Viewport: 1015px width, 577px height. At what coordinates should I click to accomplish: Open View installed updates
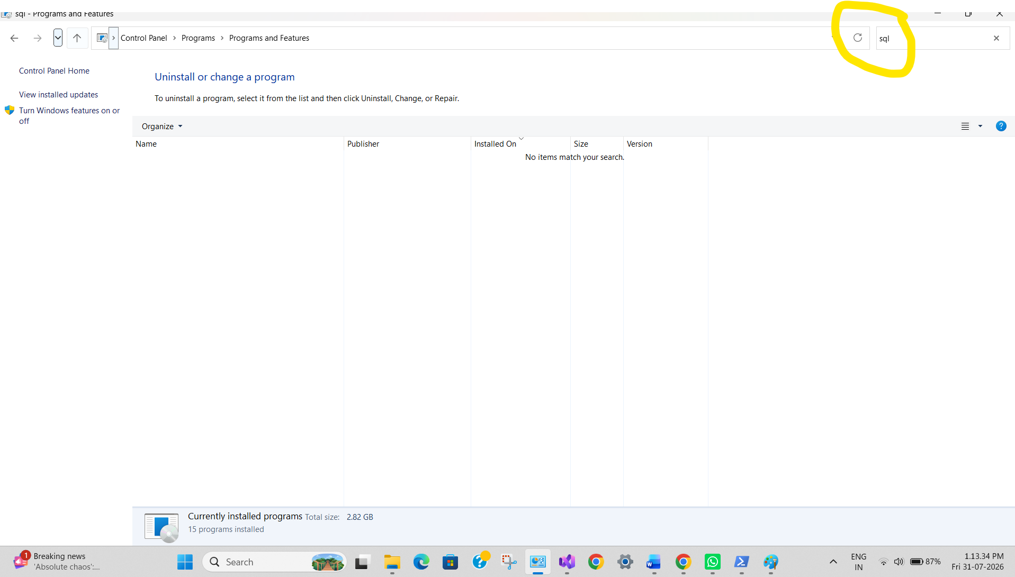58,95
